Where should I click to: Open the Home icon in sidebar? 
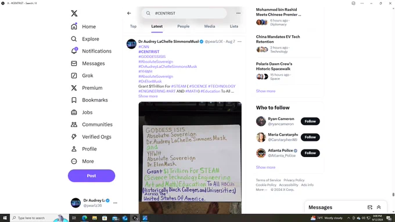point(74,27)
